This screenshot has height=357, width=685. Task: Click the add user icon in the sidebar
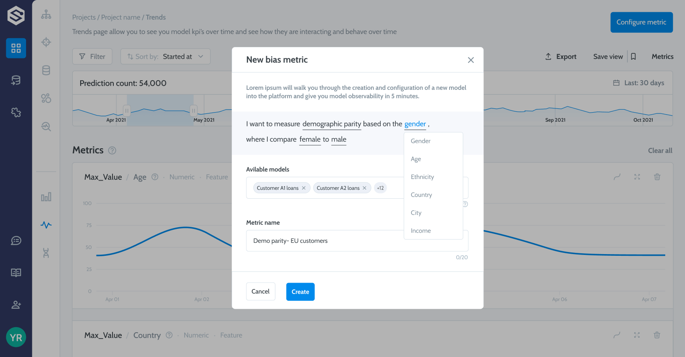point(16,305)
